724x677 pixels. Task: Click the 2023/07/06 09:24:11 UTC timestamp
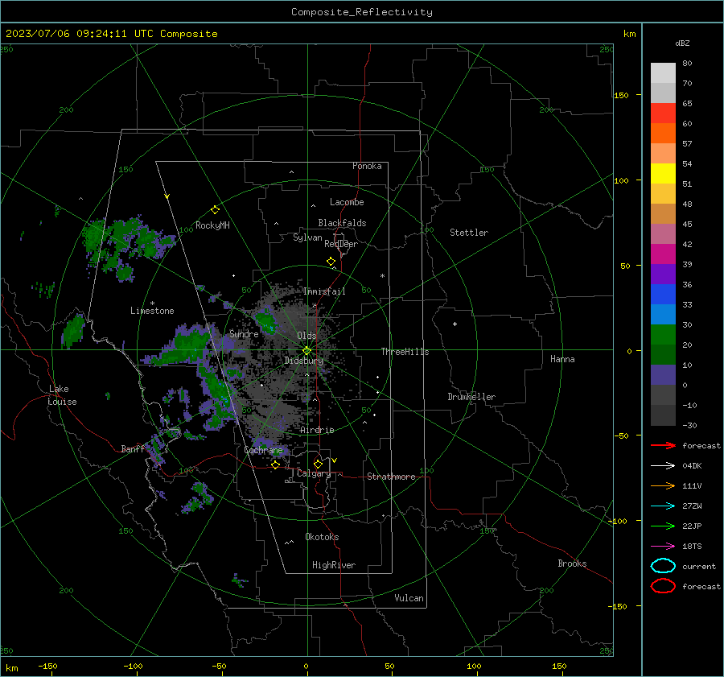[79, 34]
